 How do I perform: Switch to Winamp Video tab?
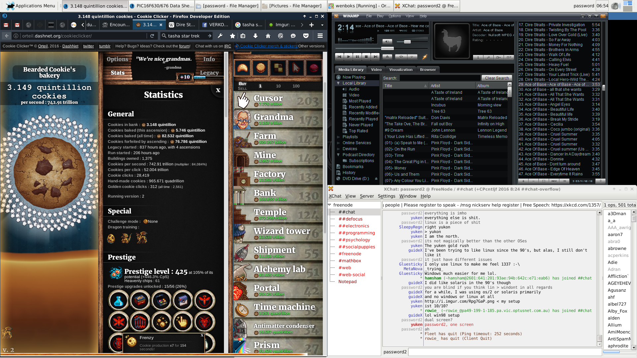point(376,70)
